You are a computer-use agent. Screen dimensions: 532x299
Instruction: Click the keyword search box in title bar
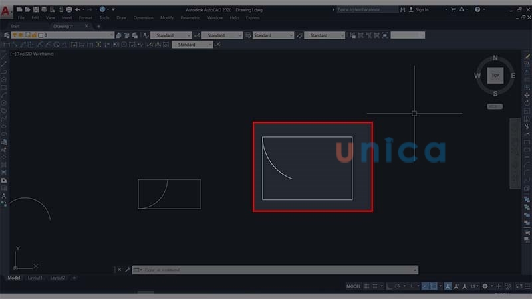[367, 9]
